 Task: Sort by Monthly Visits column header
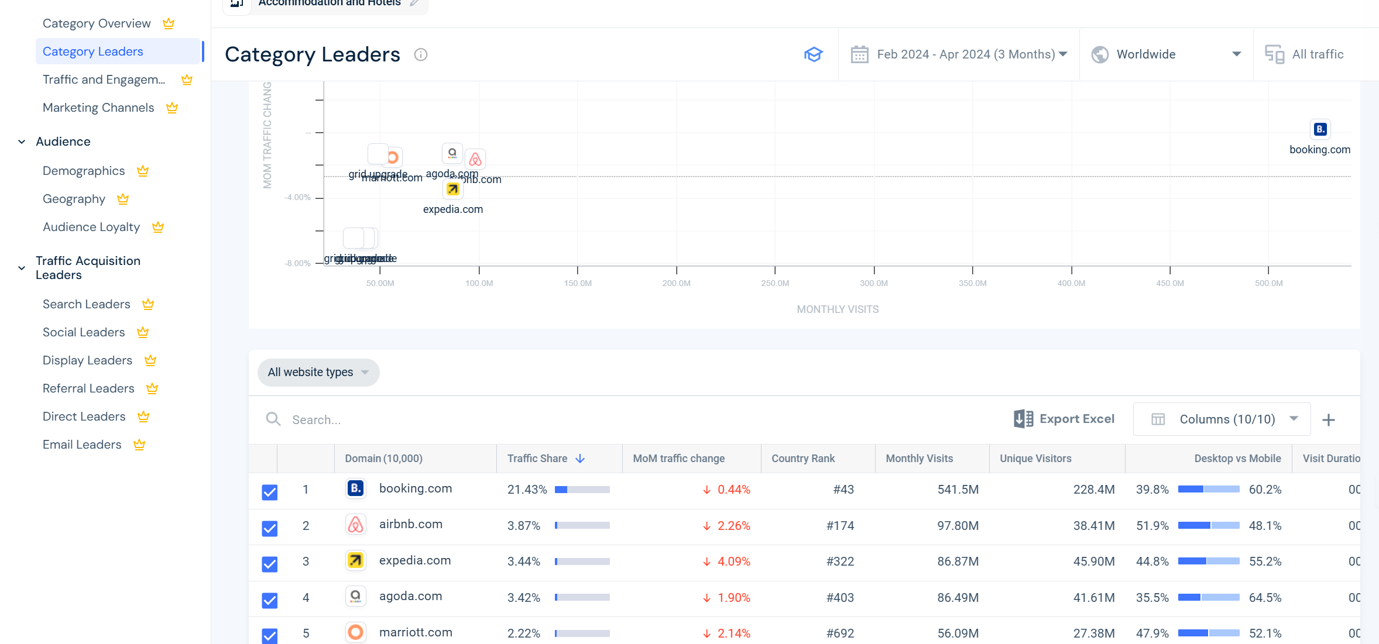coord(920,459)
